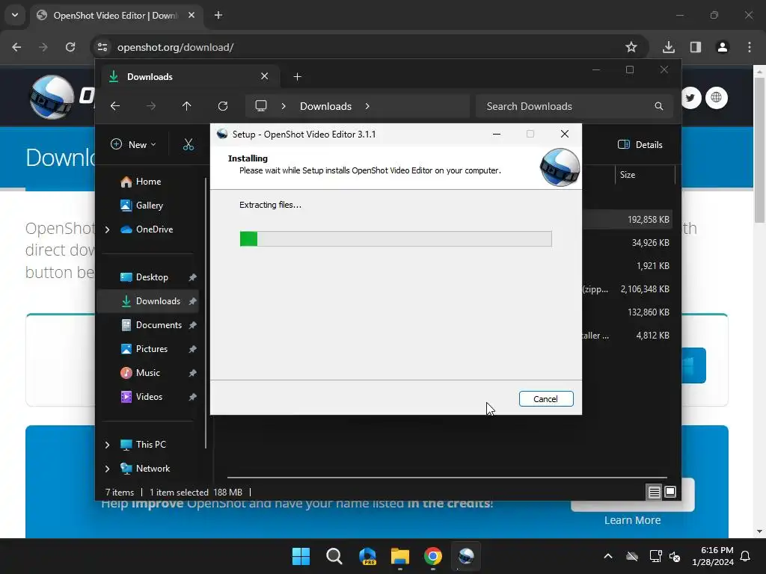The image size is (766, 574).
Task: Switch Explorer to details list view
Action: [654, 492]
